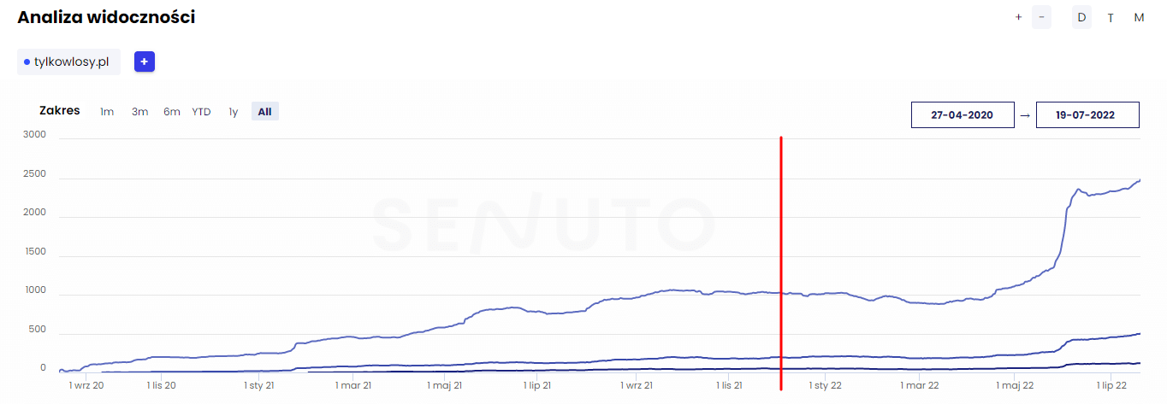Click the blue plus add-domain button

point(145,61)
